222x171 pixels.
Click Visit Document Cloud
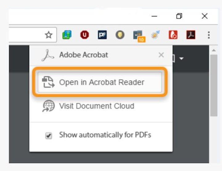88,106
